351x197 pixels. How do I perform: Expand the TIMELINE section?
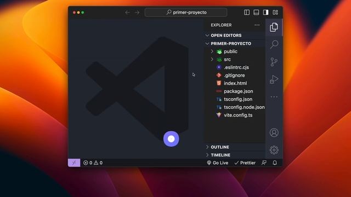point(235,155)
